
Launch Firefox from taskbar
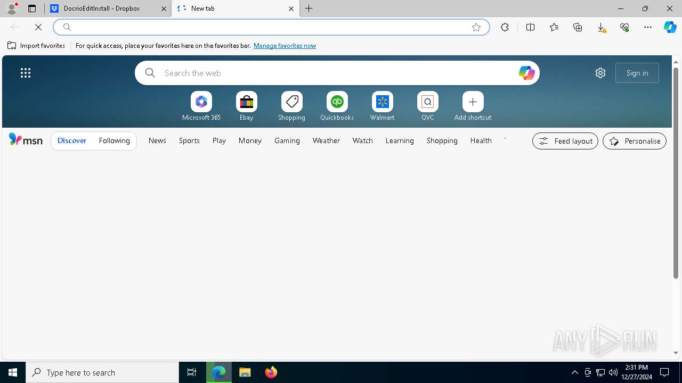tap(271, 372)
